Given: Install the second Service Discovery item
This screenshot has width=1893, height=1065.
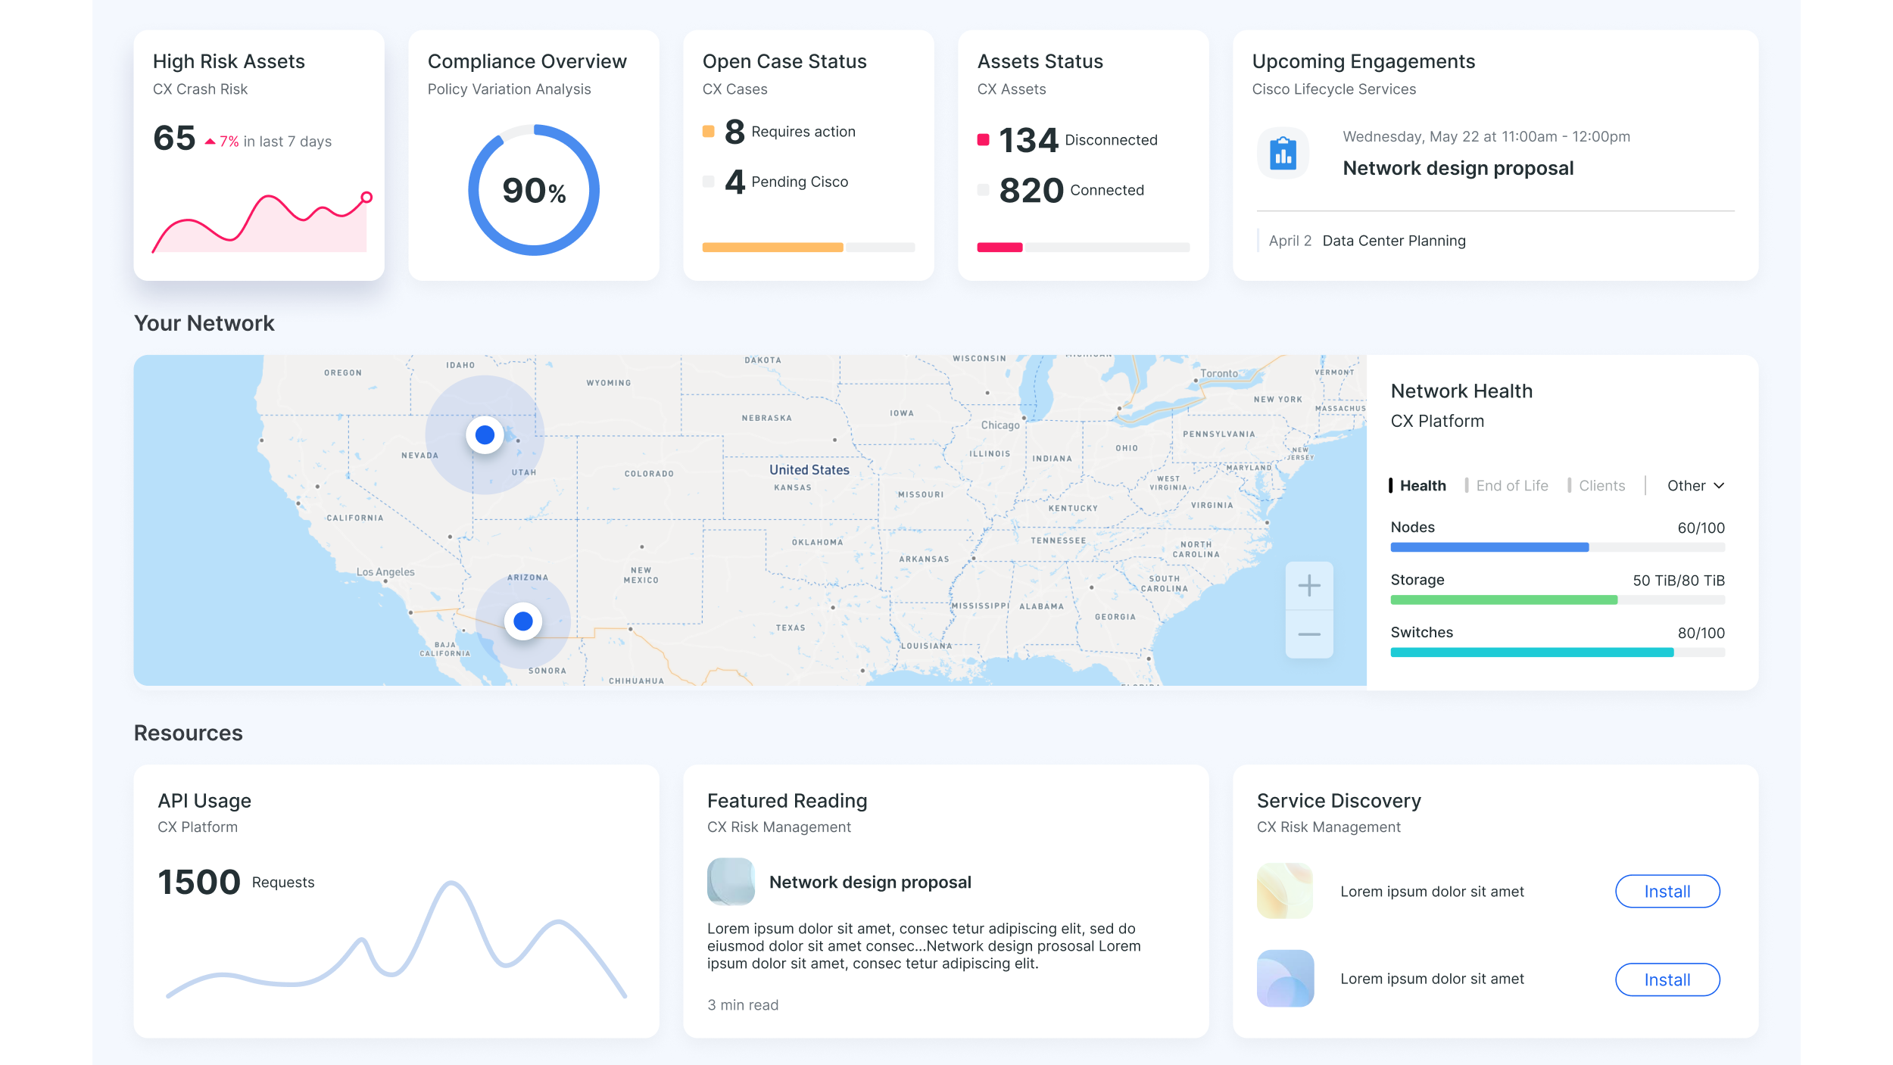Looking at the screenshot, I should (x=1667, y=979).
